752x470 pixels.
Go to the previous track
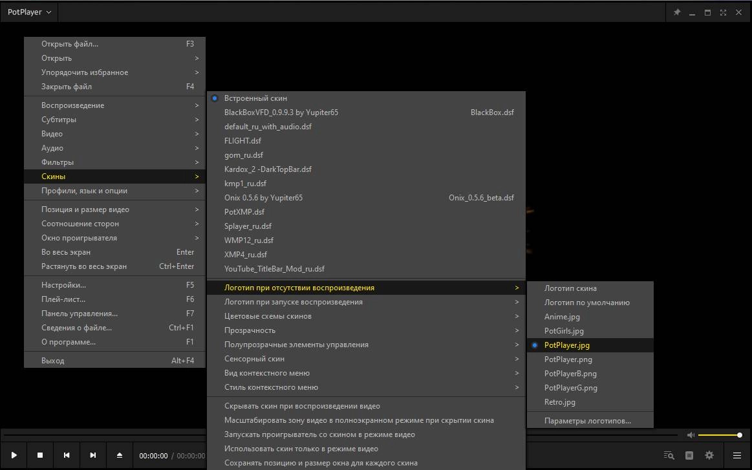click(67, 455)
